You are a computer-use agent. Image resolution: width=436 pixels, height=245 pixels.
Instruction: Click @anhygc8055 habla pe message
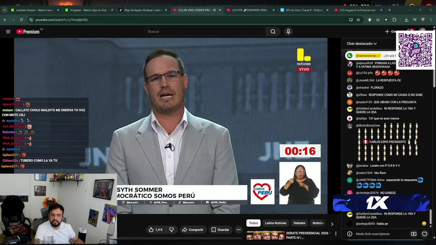[x=372, y=224]
